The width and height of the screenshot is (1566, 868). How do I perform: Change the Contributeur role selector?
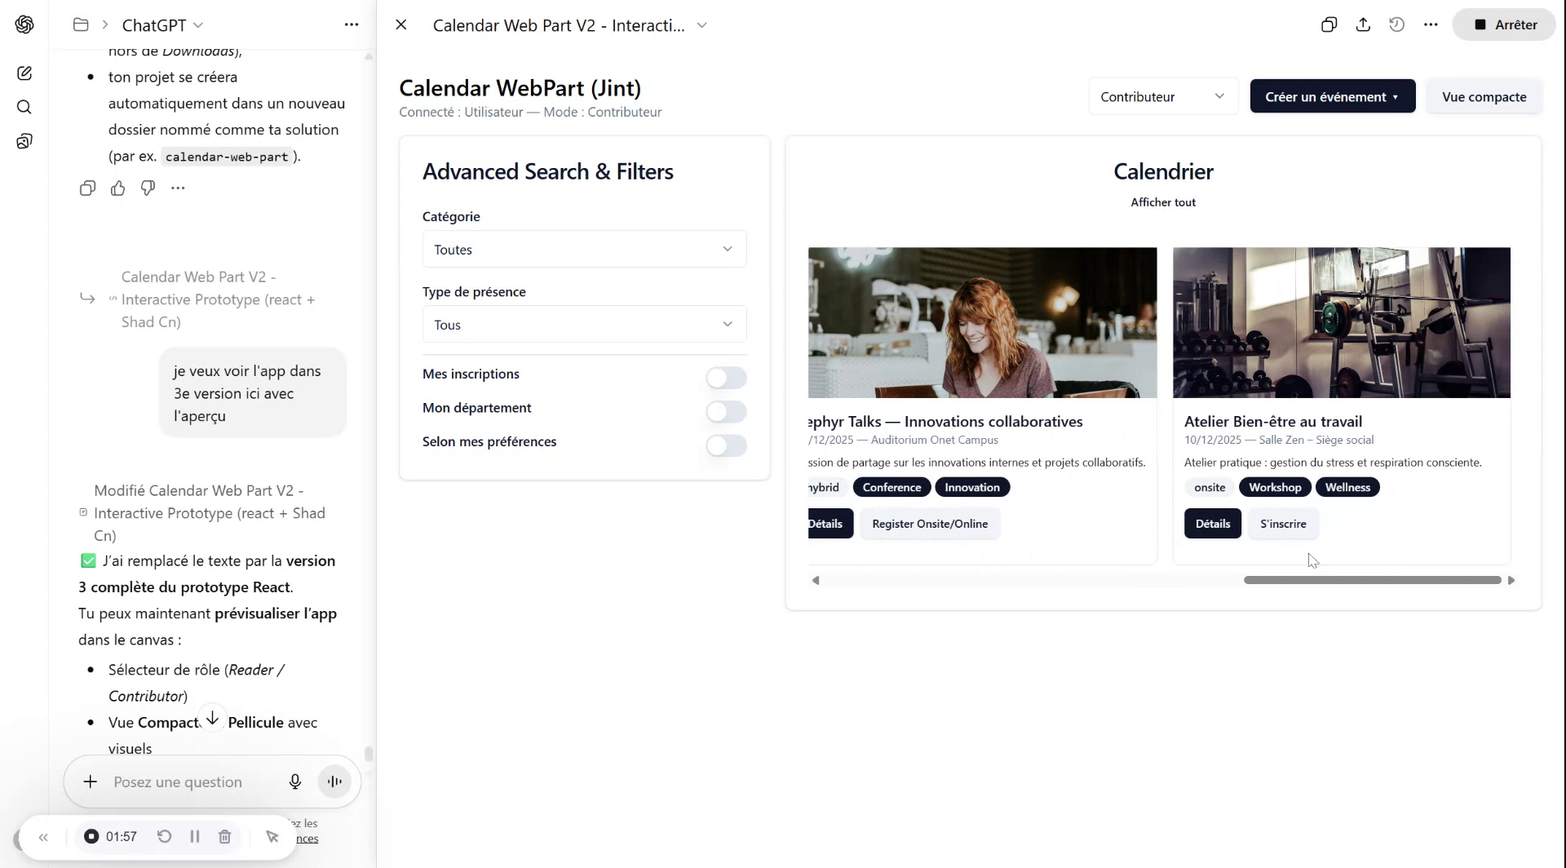(x=1162, y=95)
